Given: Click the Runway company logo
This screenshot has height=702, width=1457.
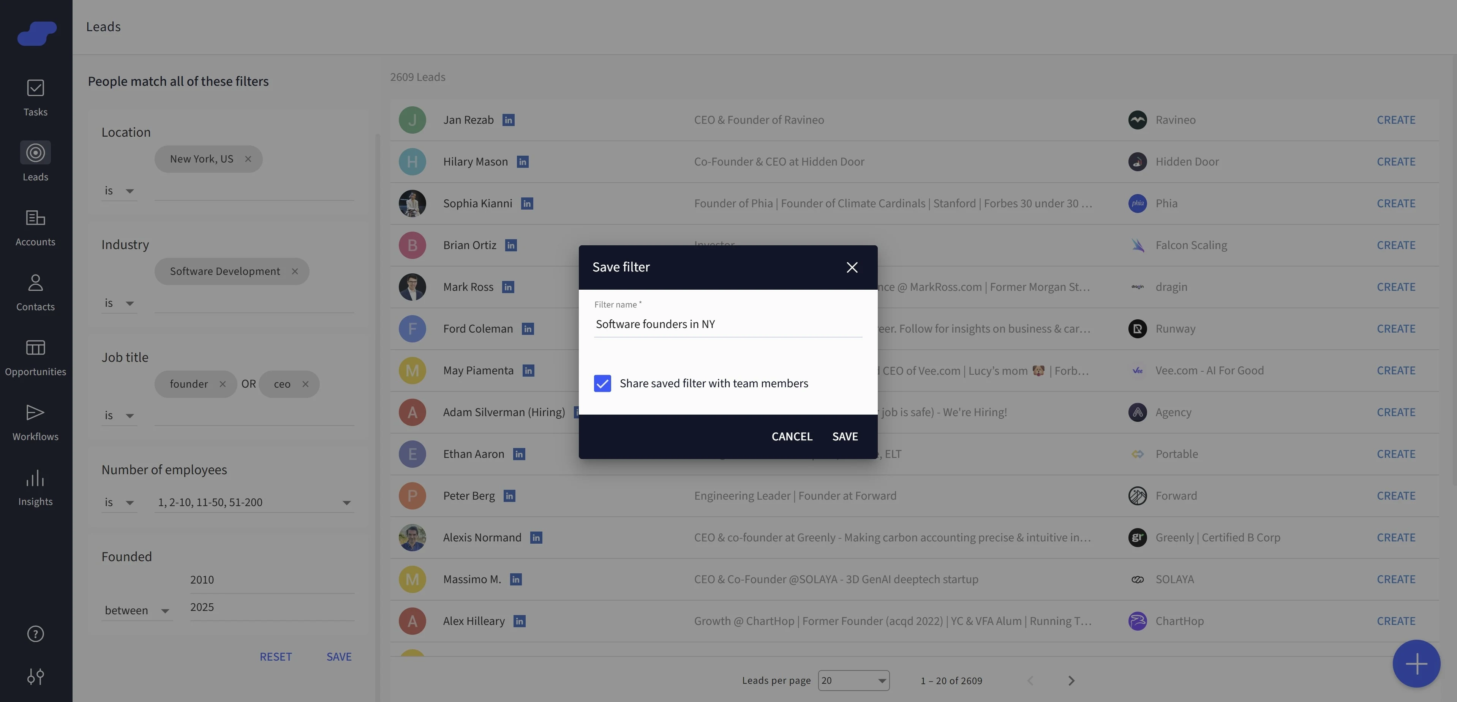Looking at the screenshot, I should click(x=1138, y=329).
